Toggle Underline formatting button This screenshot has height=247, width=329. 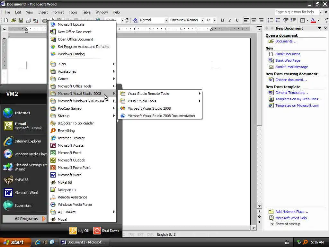pyautogui.click(x=237, y=20)
